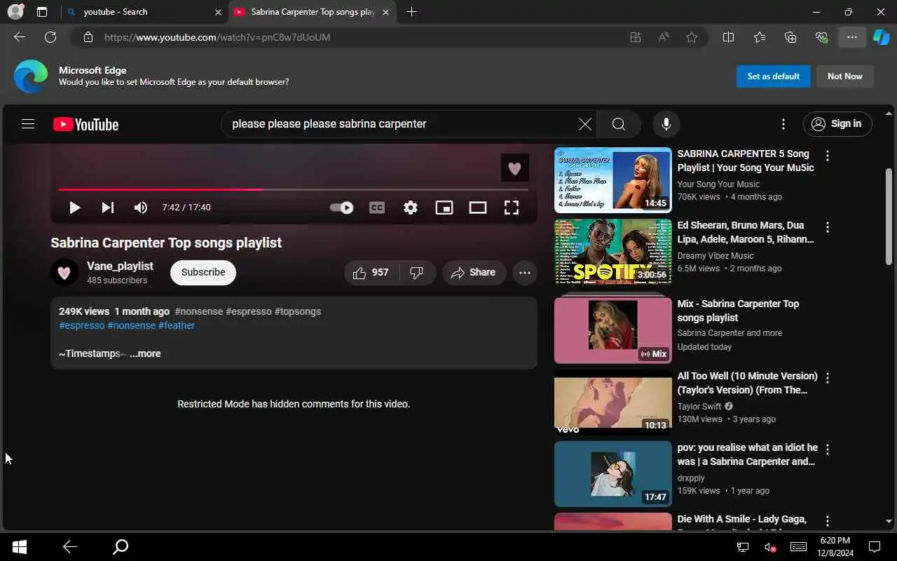
Task: Click the blue #feather hashtag
Action: pyautogui.click(x=177, y=325)
